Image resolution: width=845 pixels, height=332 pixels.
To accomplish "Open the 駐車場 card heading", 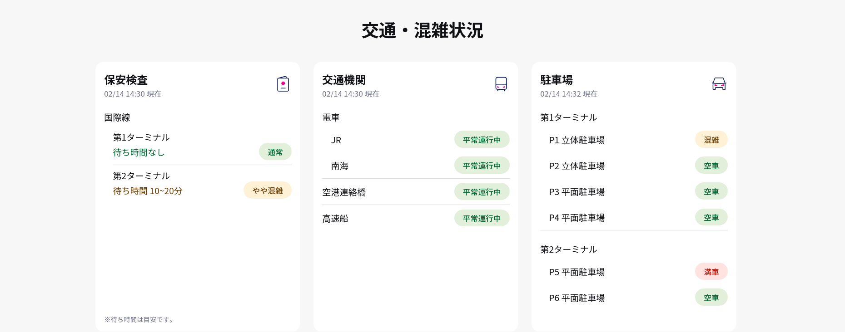I will tap(557, 80).
